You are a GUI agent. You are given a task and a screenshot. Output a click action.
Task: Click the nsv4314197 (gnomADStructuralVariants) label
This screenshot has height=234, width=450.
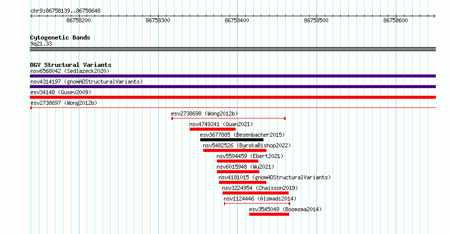[x=86, y=82]
